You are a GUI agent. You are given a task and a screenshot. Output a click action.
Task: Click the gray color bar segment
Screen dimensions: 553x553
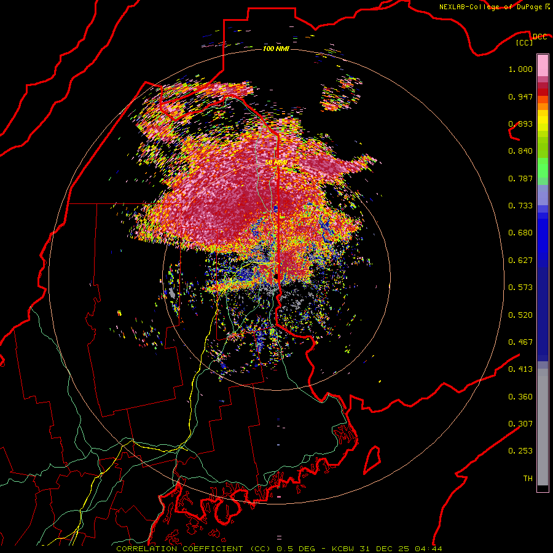pos(543,427)
